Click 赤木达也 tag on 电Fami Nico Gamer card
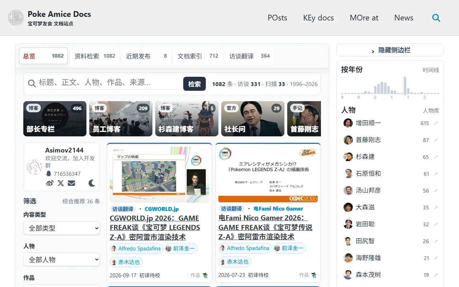 tap(235, 262)
